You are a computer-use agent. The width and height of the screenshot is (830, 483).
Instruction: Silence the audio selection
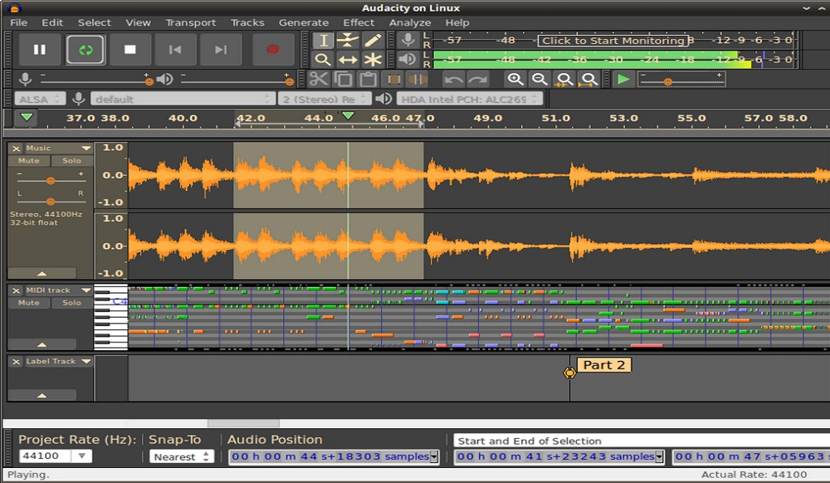tap(417, 80)
